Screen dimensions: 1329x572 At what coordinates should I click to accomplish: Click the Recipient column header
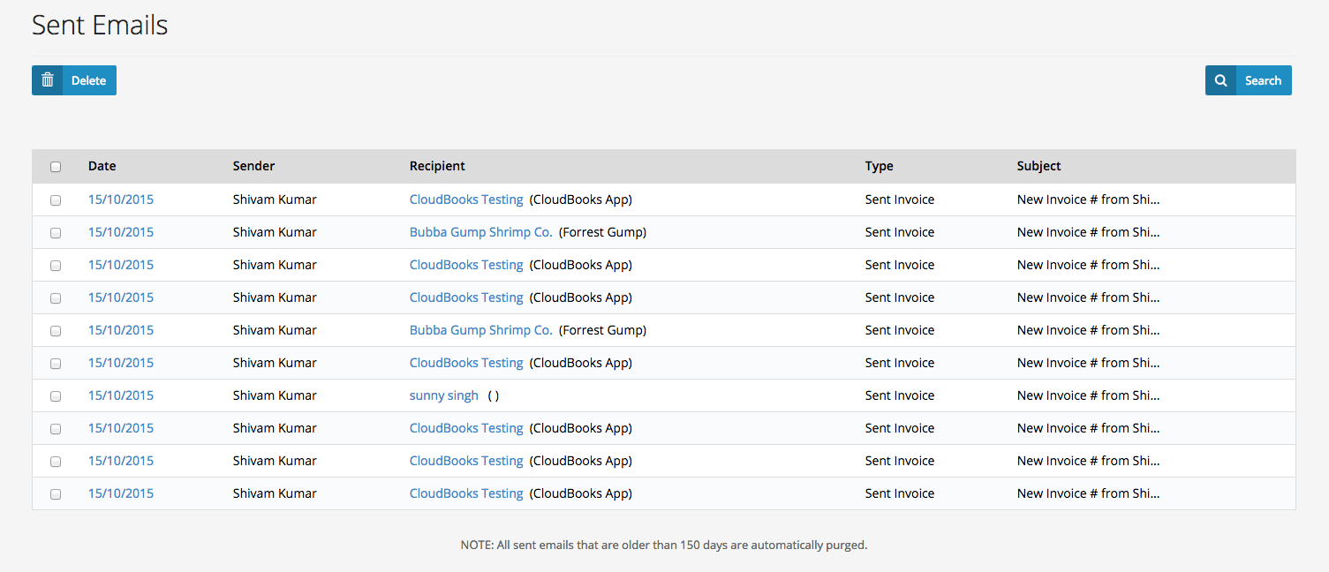[437, 166]
